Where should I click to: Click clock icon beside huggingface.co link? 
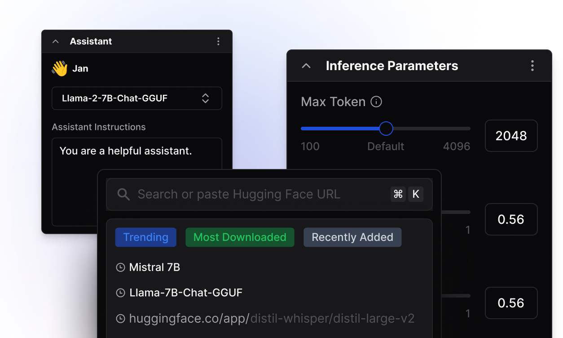[x=120, y=319]
